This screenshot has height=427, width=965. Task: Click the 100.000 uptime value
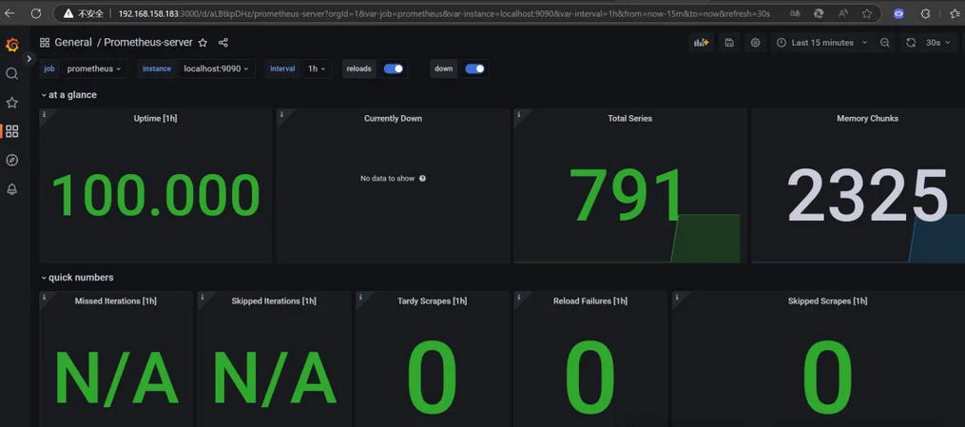click(x=156, y=195)
